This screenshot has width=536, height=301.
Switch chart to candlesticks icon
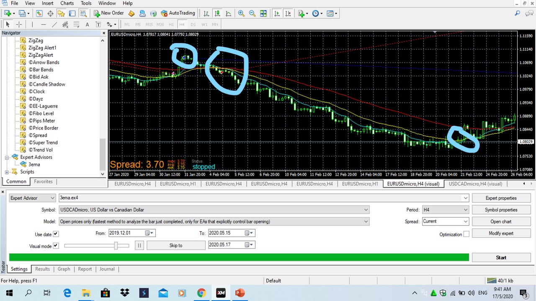[x=217, y=13]
